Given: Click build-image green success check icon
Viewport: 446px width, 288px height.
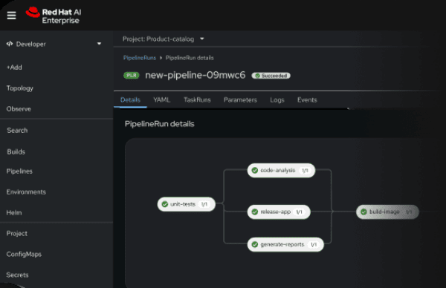Looking at the screenshot, I should click(x=363, y=212).
